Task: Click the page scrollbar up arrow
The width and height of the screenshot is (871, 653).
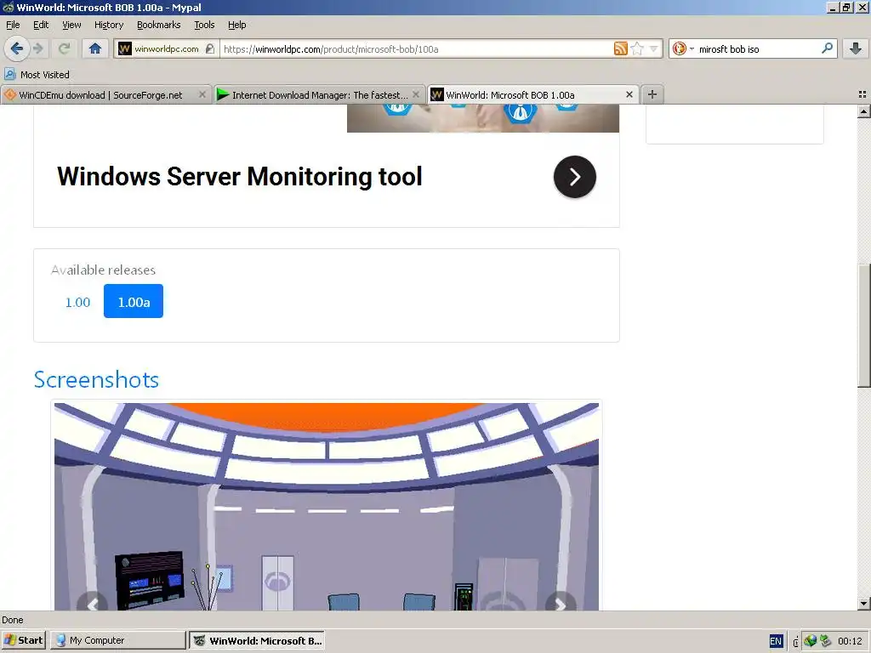Action: (863, 111)
